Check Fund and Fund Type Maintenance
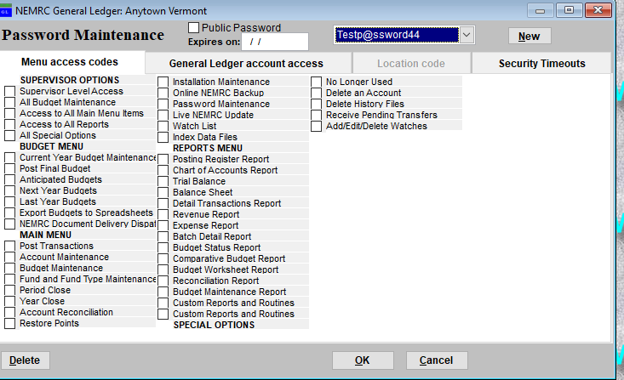 coord(10,279)
